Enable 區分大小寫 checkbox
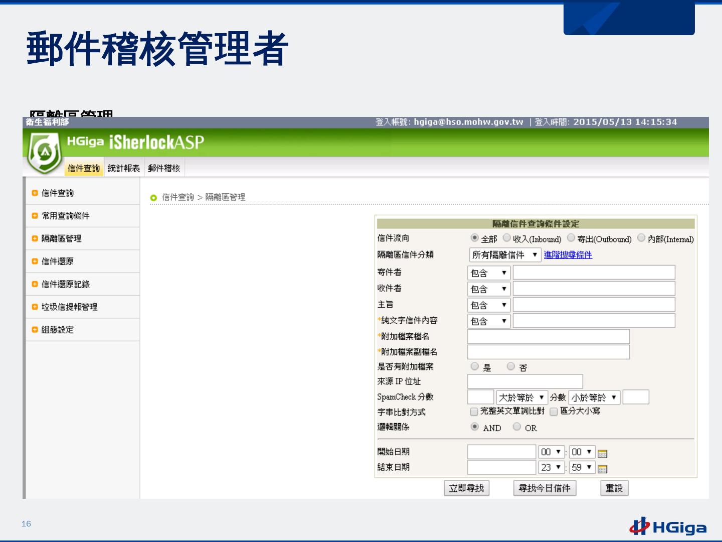The height and width of the screenshot is (542, 722). [x=554, y=412]
